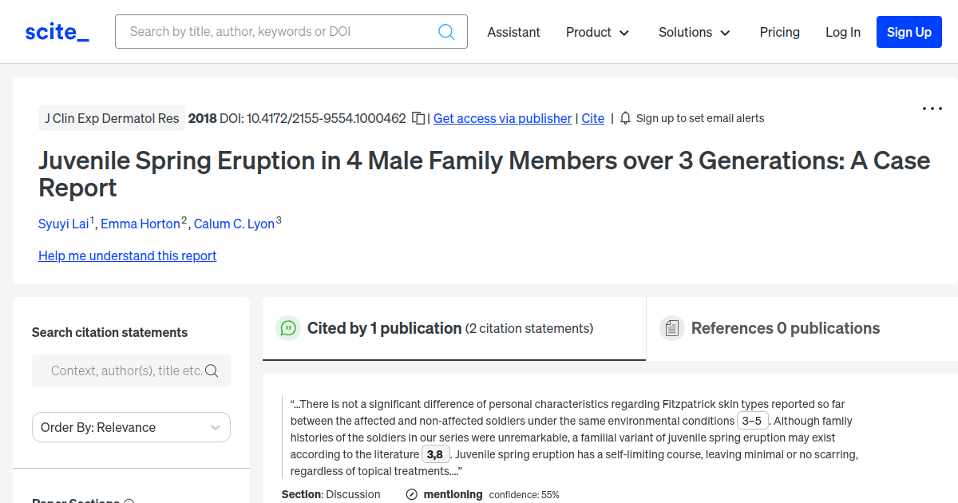Click the magnifier in citation statements search
This screenshot has height=503, width=958.
[x=212, y=370]
